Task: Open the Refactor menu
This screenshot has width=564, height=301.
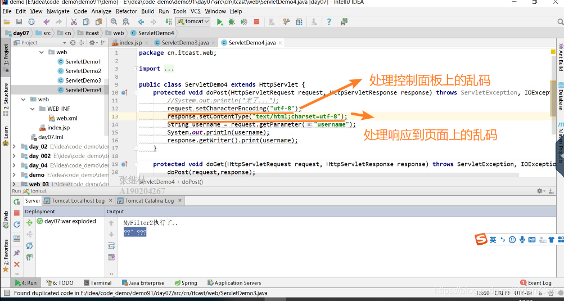Action: 127,11
